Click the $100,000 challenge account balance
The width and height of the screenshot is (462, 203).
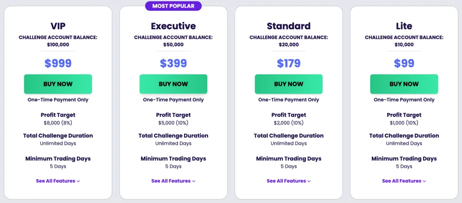coord(58,45)
